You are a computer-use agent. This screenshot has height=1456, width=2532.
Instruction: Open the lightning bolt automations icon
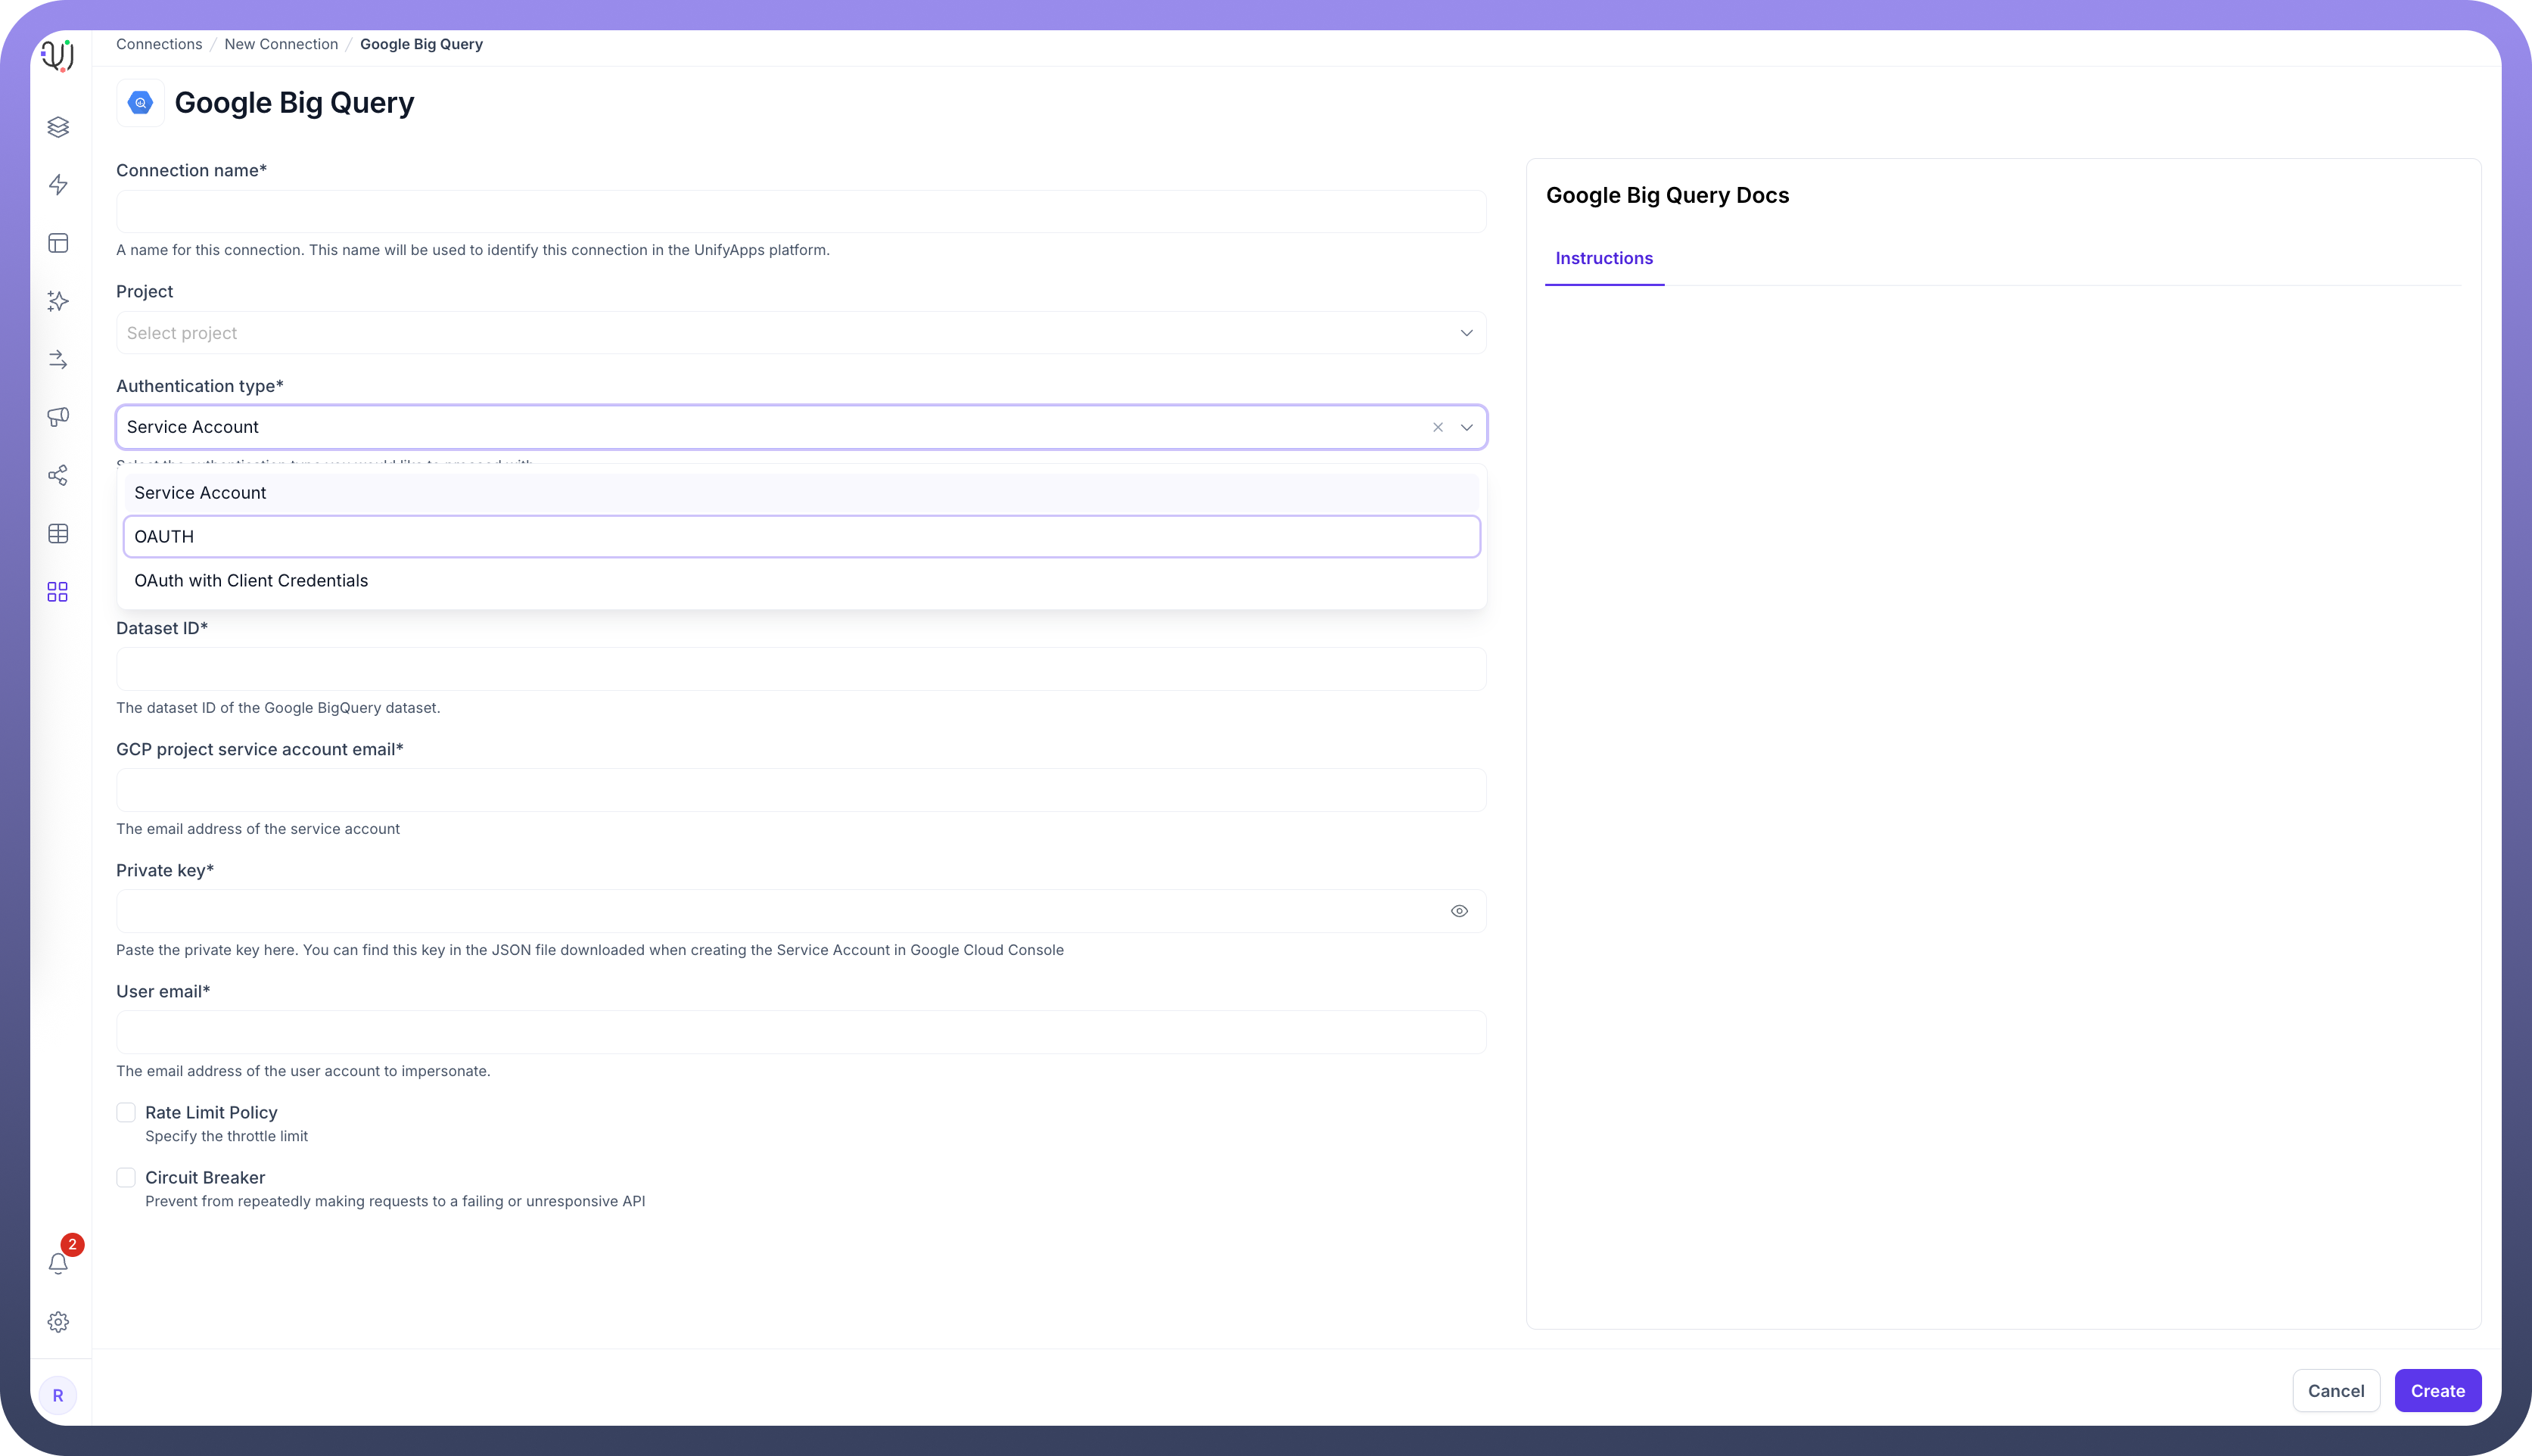pos(58,185)
